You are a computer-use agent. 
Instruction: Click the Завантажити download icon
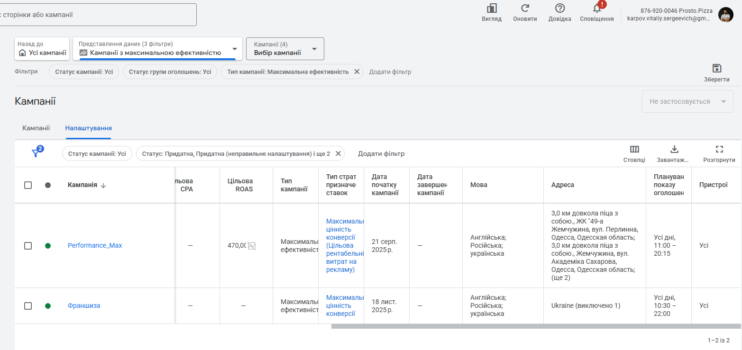point(674,149)
